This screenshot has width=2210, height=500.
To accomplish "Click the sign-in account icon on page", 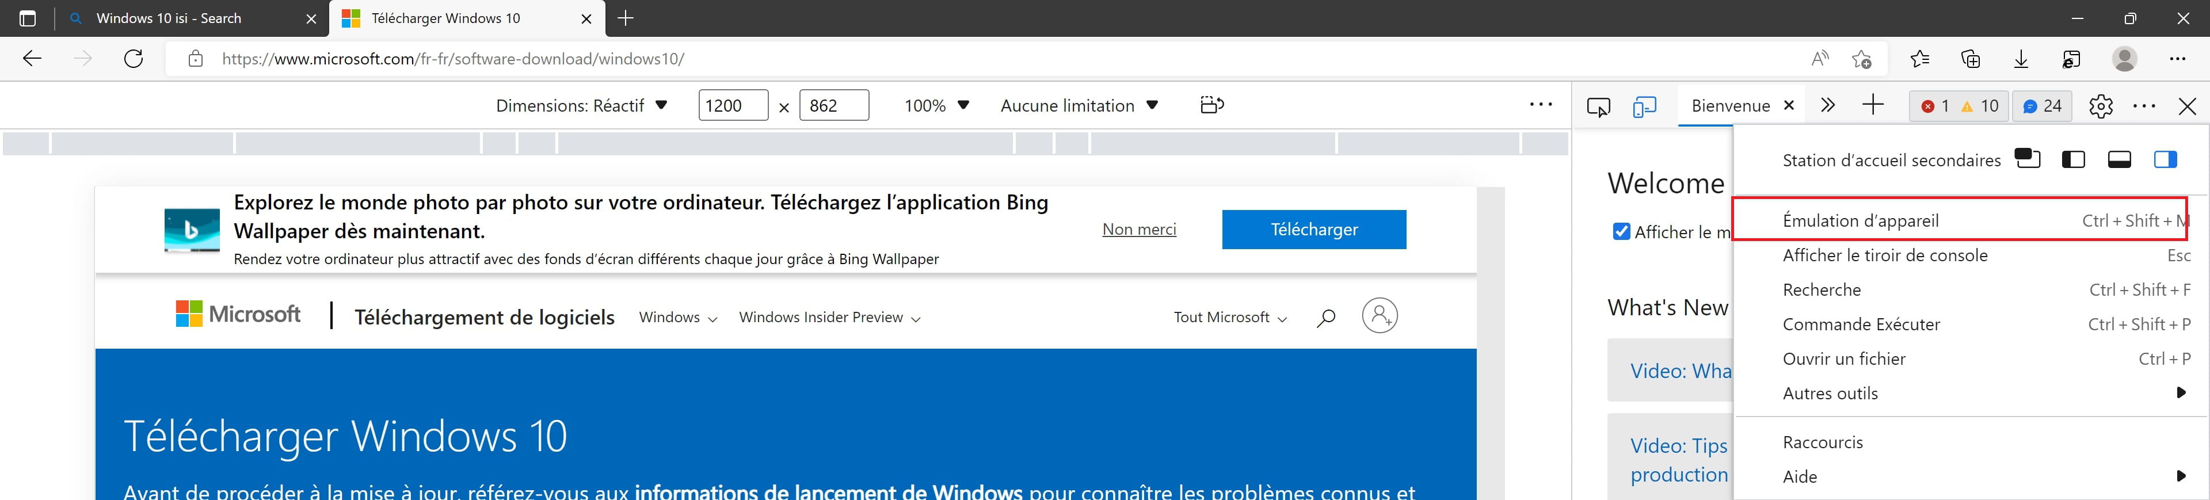I will (1380, 316).
